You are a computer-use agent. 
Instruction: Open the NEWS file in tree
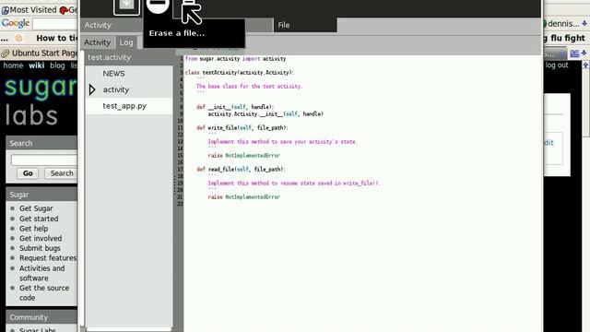coord(113,74)
